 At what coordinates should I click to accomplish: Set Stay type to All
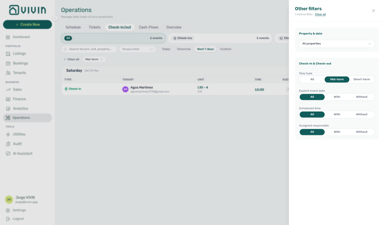click(312, 79)
